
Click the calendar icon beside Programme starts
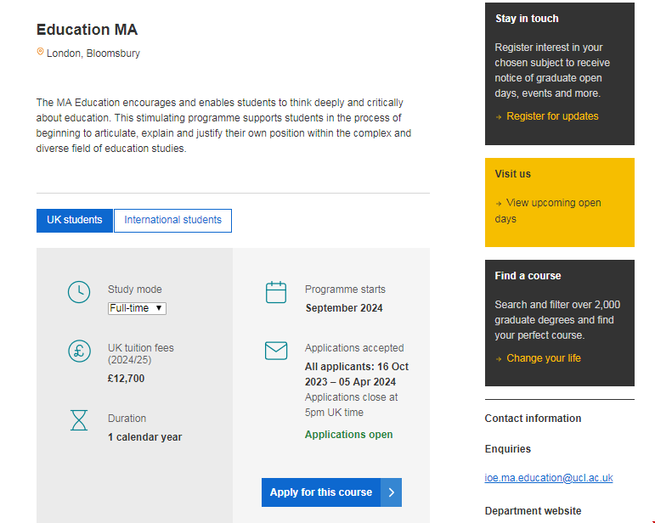(276, 293)
